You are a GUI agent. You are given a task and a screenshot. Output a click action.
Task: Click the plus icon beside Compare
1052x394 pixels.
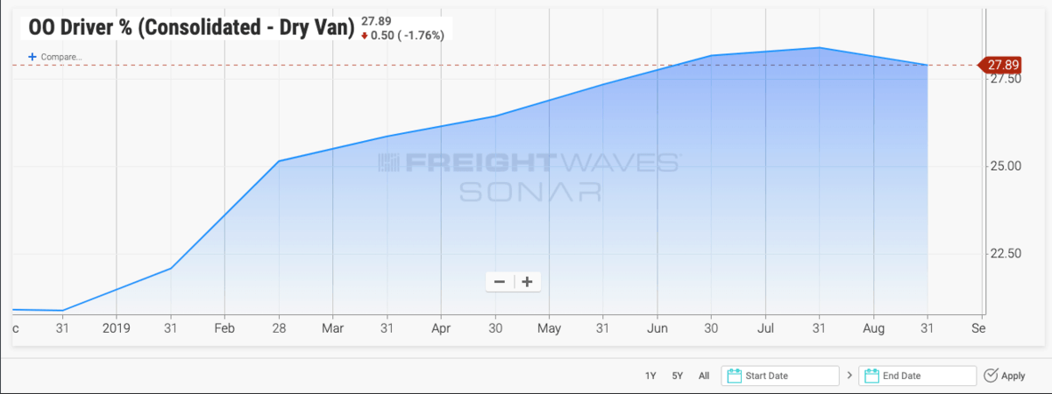coord(32,57)
